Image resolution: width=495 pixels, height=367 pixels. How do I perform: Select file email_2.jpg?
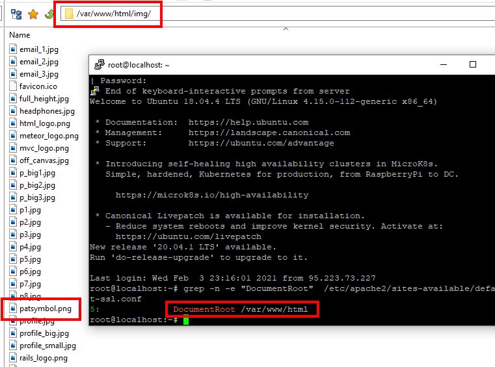(39, 62)
